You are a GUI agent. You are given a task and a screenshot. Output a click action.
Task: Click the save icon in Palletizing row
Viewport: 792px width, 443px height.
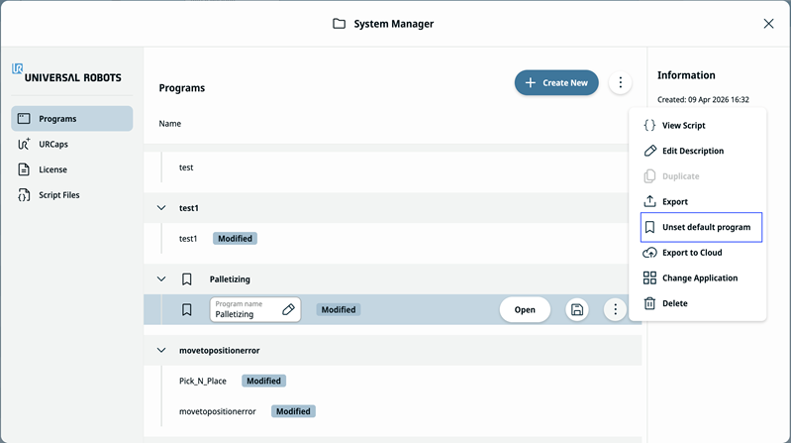point(577,309)
